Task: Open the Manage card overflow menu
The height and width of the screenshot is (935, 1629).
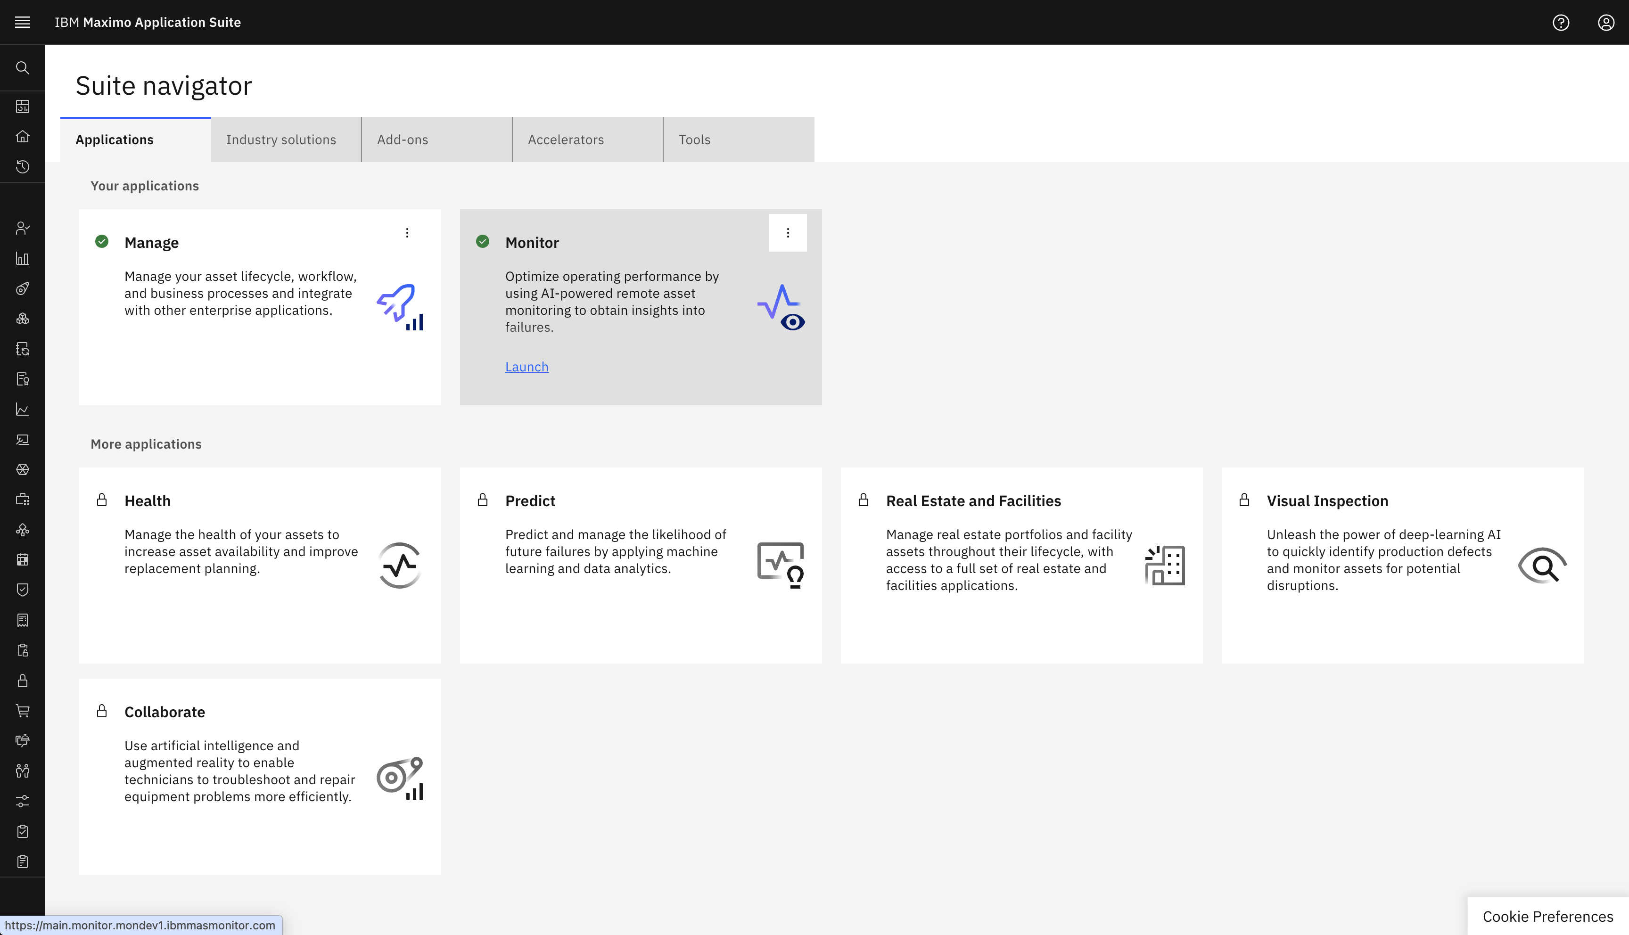Action: pos(407,232)
